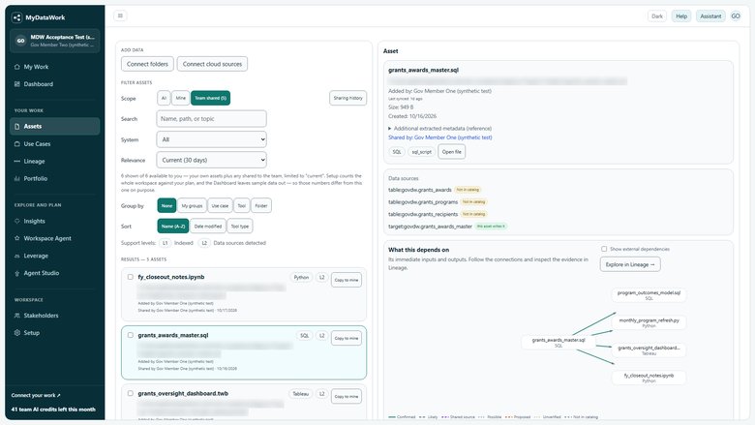Click the Leverage icon in sidebar
755x425 pixels.
17,256
